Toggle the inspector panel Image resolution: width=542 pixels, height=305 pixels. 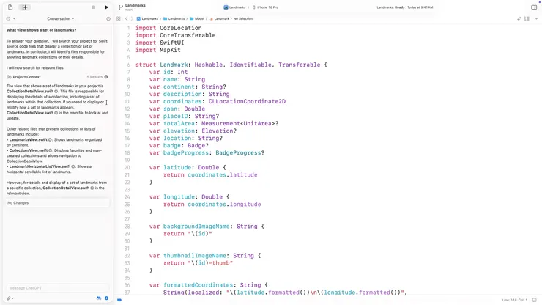[x=534, y=7]
